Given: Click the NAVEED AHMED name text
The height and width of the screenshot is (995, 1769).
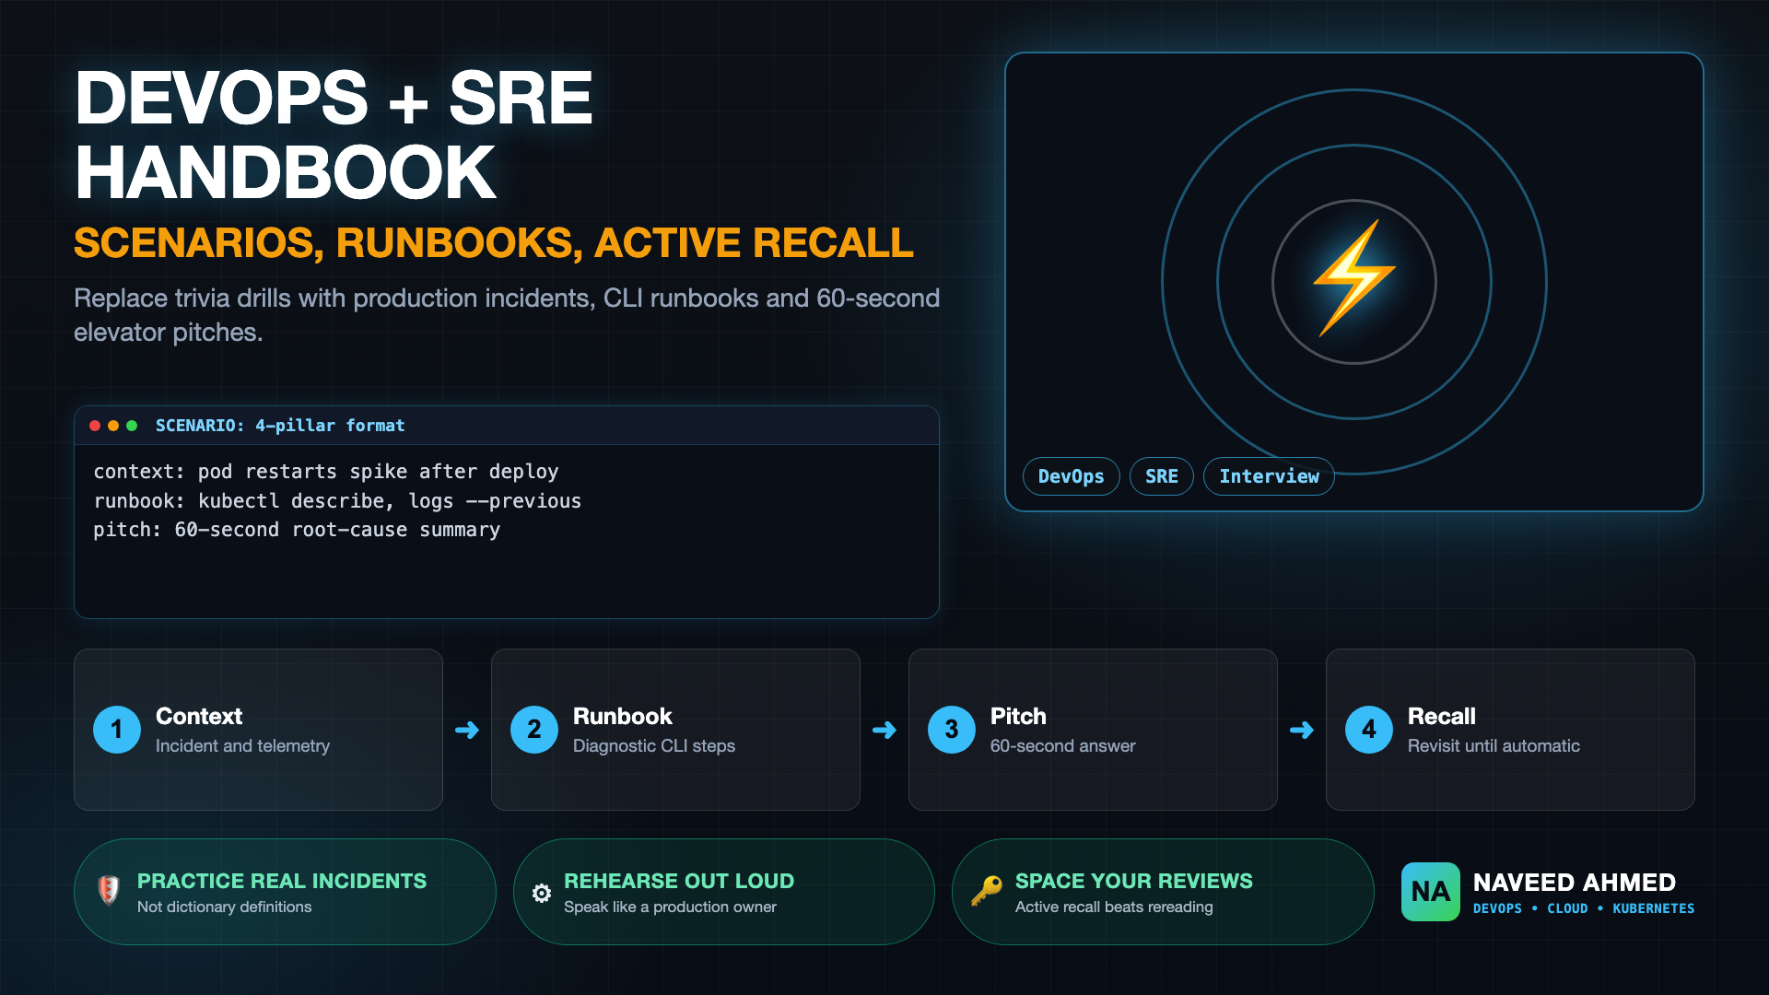Looking at the screenshot, I should (x=1575, y=883).
